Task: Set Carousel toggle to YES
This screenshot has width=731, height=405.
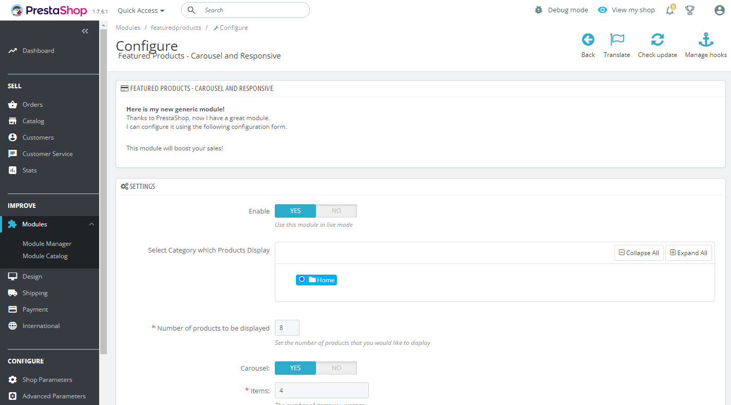Action: pos(295,368)
